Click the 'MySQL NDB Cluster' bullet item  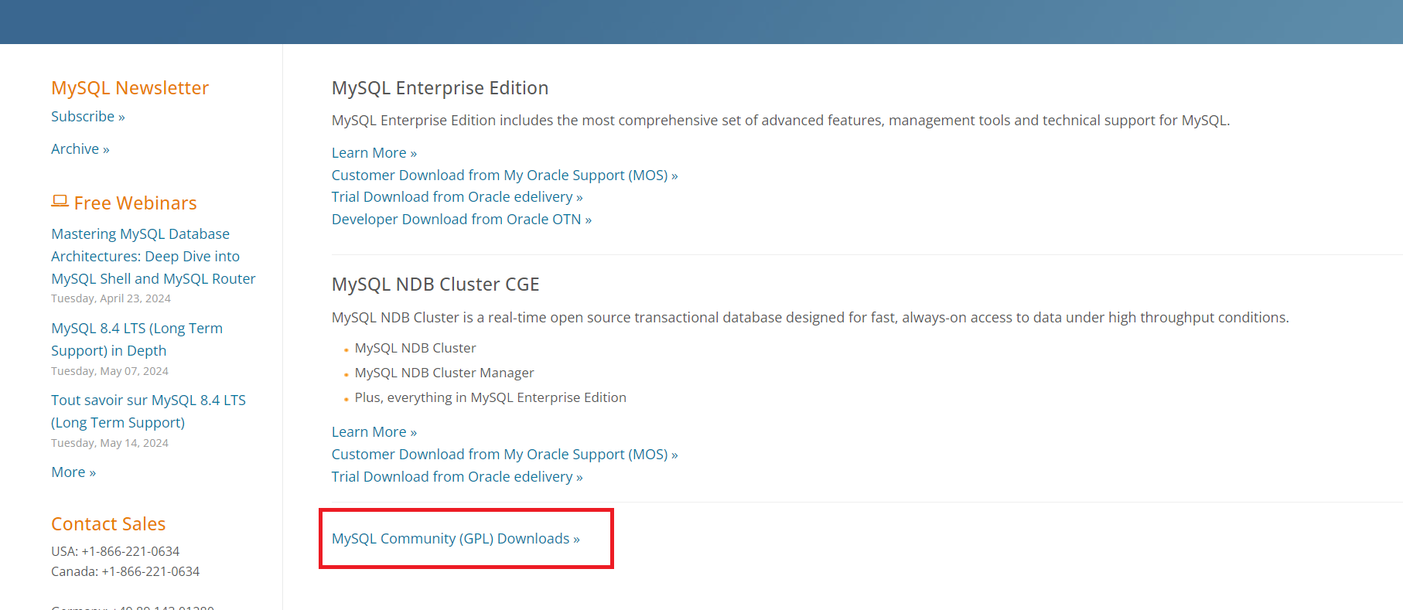[415, 348]
